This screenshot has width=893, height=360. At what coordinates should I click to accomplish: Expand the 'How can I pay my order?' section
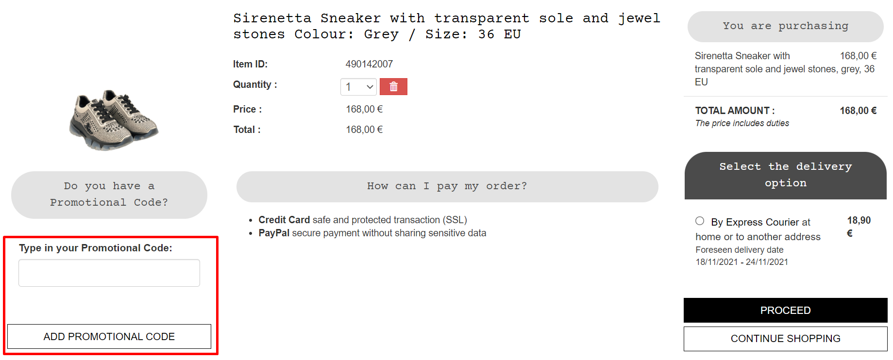[447, 186]
